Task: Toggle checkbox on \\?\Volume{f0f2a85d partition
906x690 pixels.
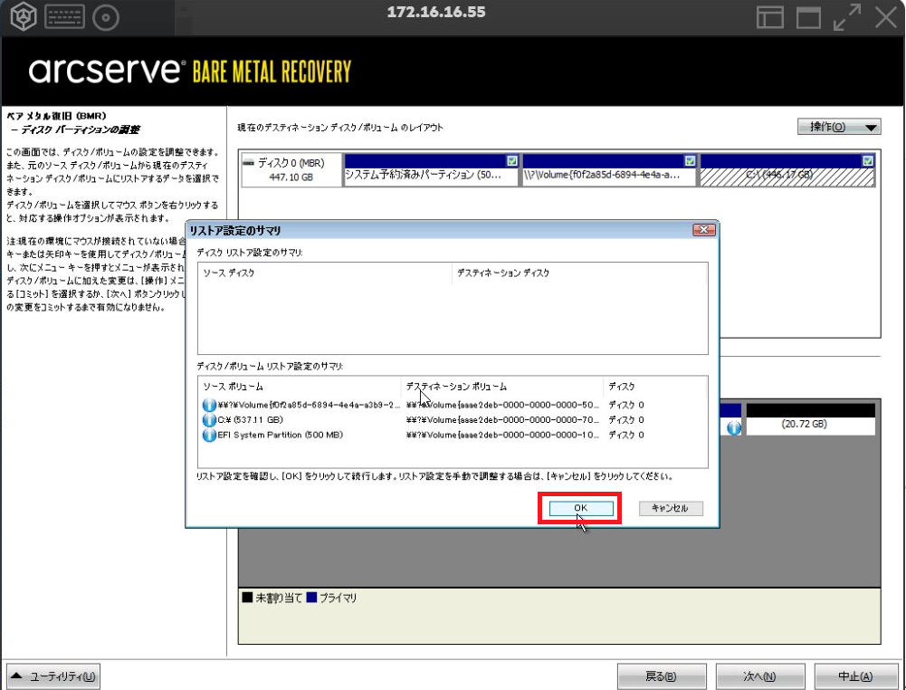Action: pyautogui.click(x=690, y=160)
